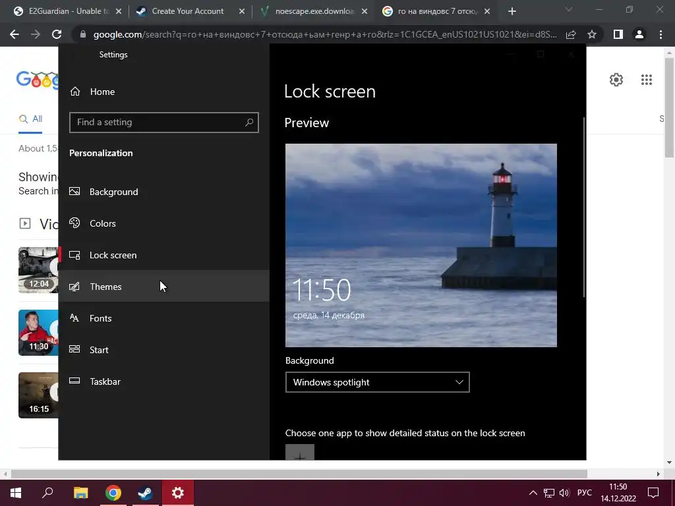This screenshot has height=506, width=675.
Task: Open the Windows Start menu
Action: click(x=16, y=493)
